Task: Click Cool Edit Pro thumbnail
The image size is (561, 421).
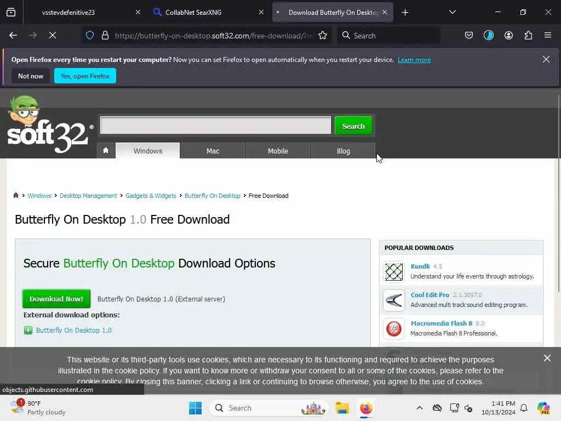Action: point(394,300)
